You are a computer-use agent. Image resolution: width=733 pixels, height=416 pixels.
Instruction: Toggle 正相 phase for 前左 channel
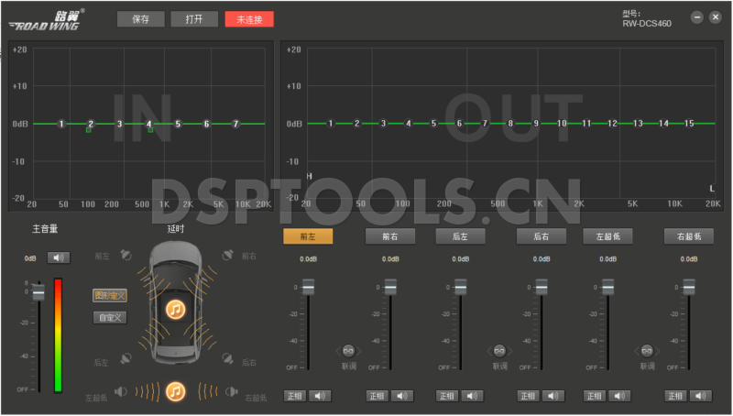tap(295, 396)
